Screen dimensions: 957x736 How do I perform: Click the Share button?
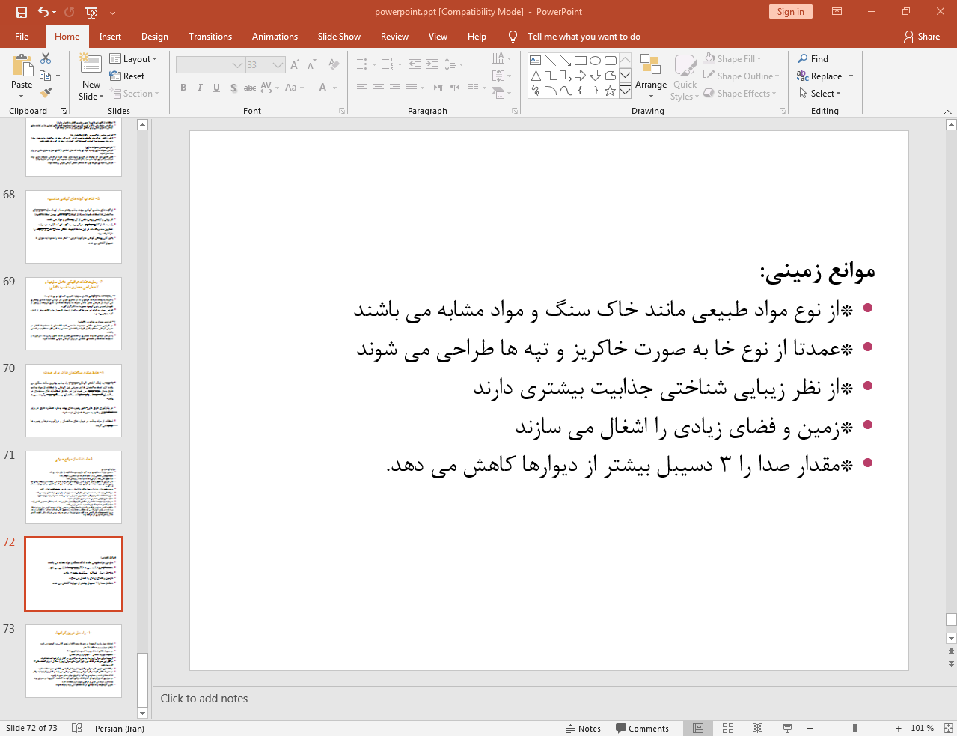(x=922, y=36)
